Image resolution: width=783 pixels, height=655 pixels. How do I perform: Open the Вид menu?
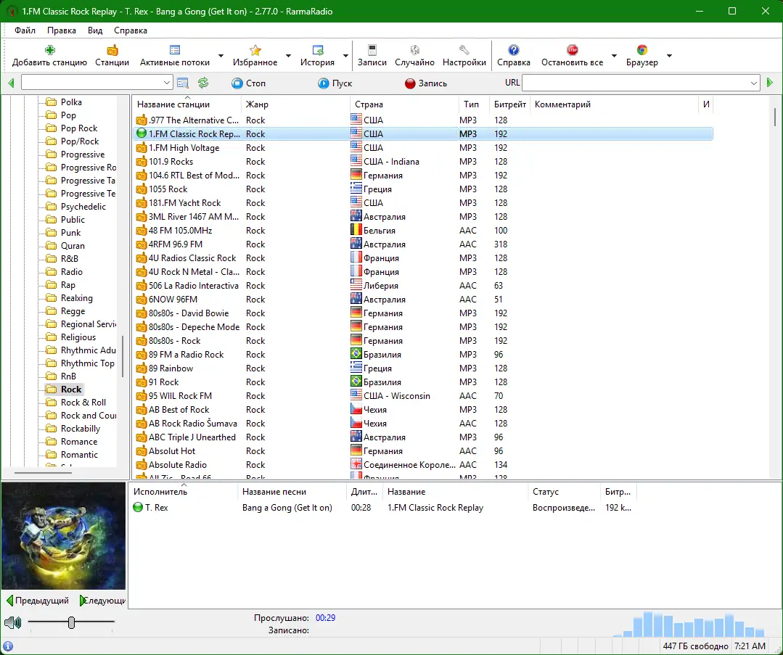click(x=94, y=30)
